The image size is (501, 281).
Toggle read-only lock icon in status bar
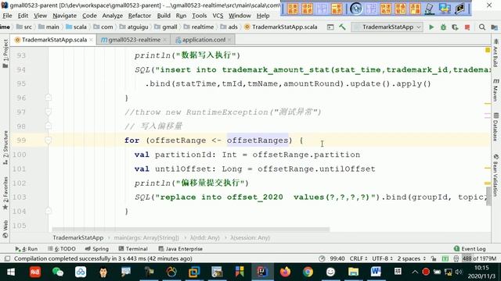[433, 258]
